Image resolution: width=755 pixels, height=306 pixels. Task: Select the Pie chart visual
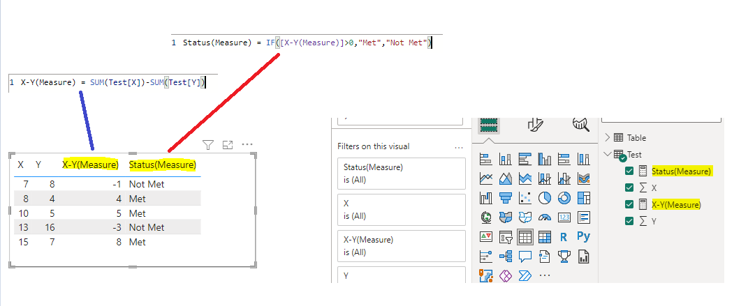point(545,197)
